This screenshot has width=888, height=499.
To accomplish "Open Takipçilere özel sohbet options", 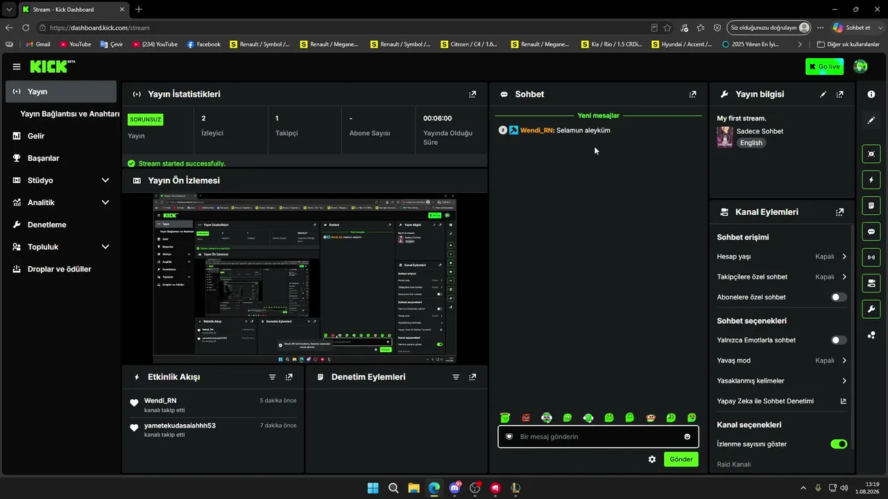I will [782, 277].
